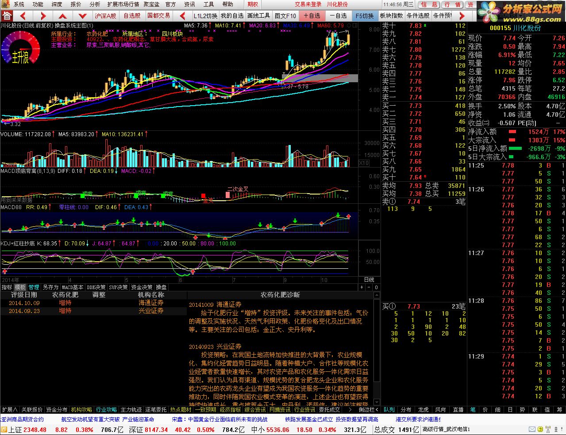Click the small square icon after MA60 value
The height and width of the screenshot is (435, 566).
click(x=349, y=26)
